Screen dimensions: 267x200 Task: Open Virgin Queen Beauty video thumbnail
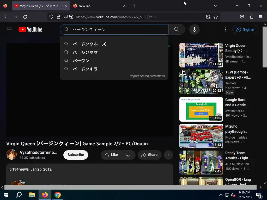point(201,55)
